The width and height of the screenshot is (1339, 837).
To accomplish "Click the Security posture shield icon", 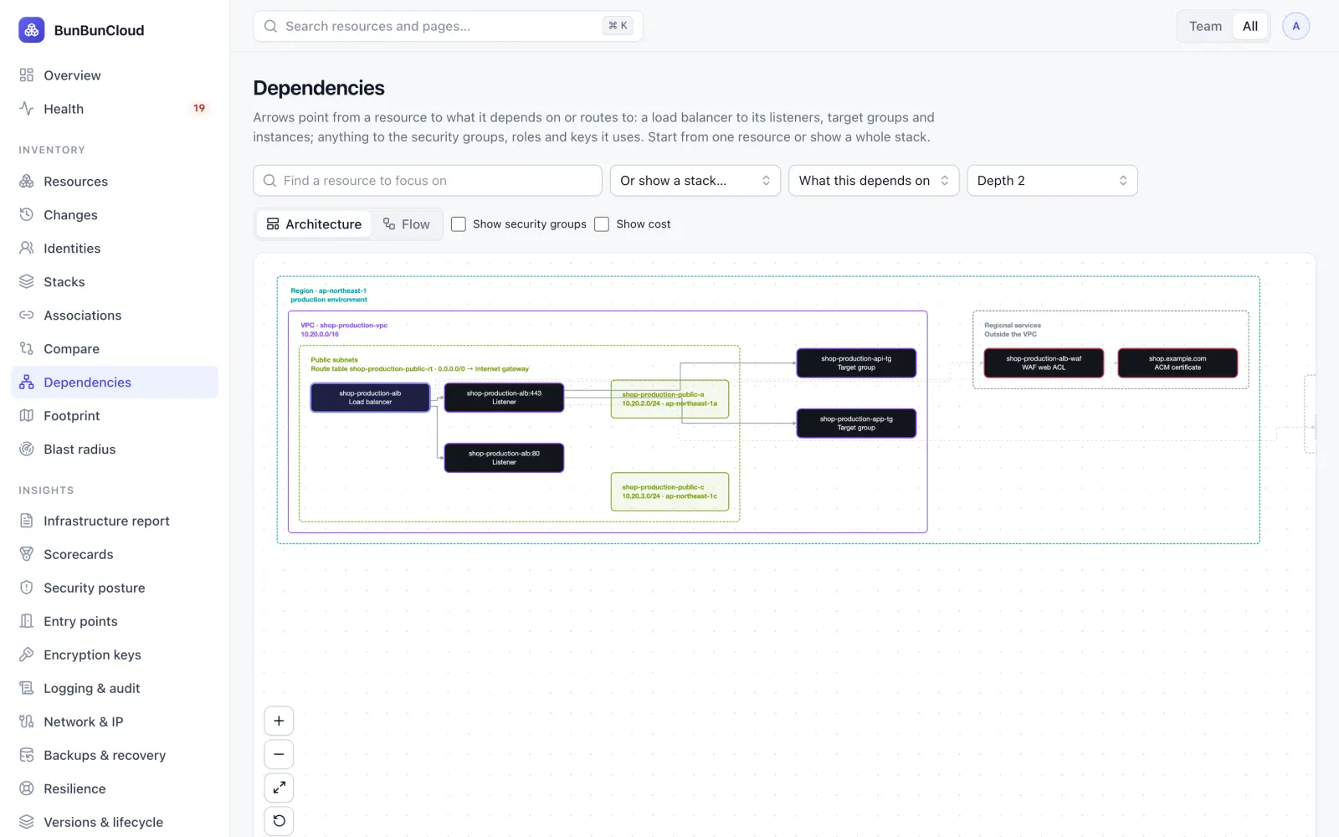I will 27,588.
